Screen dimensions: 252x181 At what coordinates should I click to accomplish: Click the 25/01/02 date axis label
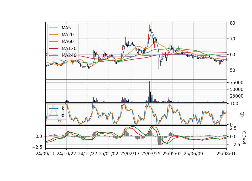[109, 154]
